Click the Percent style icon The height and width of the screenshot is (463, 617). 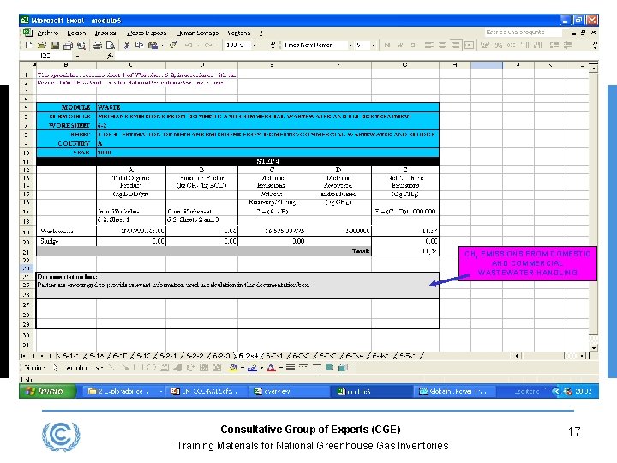pos(499,45)
